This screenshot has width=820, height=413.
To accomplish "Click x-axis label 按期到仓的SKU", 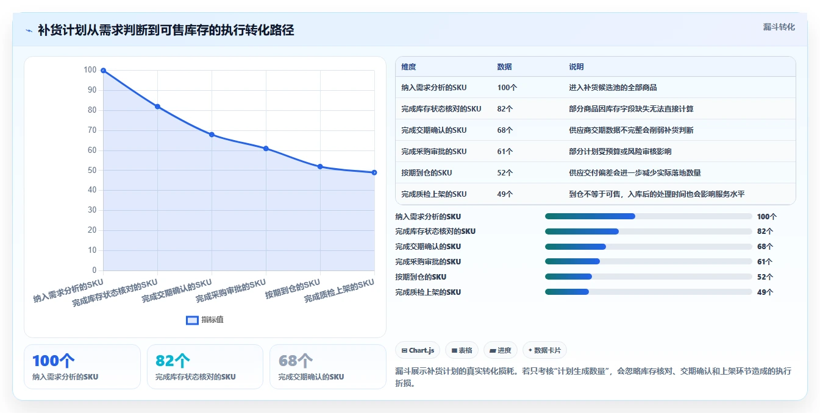I will click(293, 289).
